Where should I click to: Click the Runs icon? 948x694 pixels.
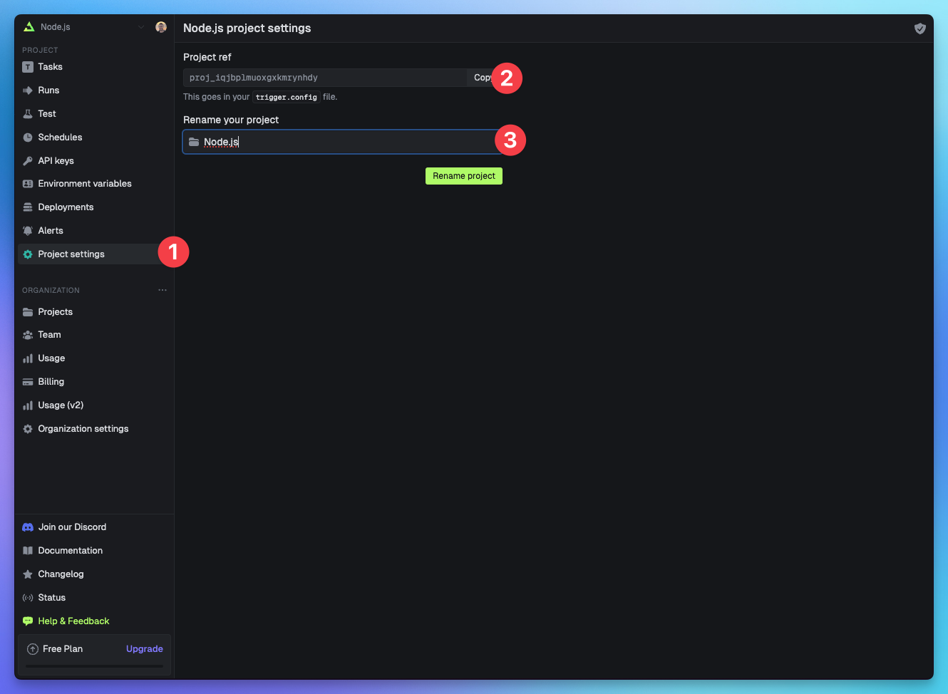pos(27,90)
